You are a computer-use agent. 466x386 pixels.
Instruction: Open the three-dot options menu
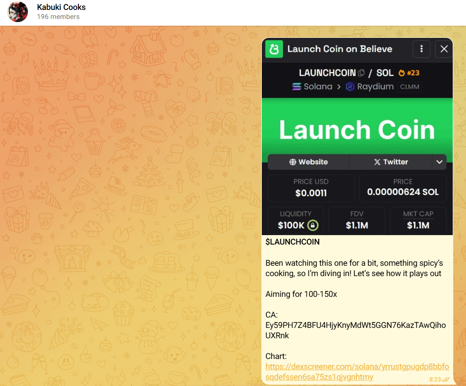(421, 49)
